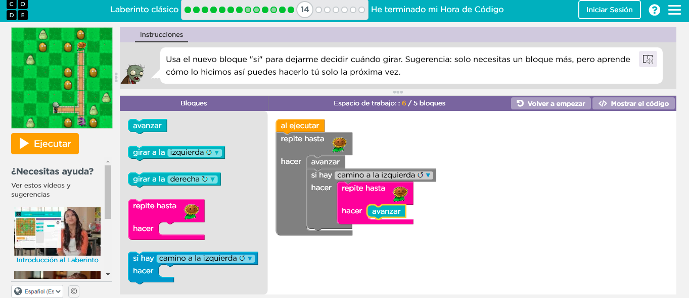
Task: Click the zombie avatar beside the instructions
Action: [134, 74]
